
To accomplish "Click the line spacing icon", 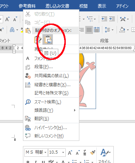I will pyautogui.click(x=107, y=30).
